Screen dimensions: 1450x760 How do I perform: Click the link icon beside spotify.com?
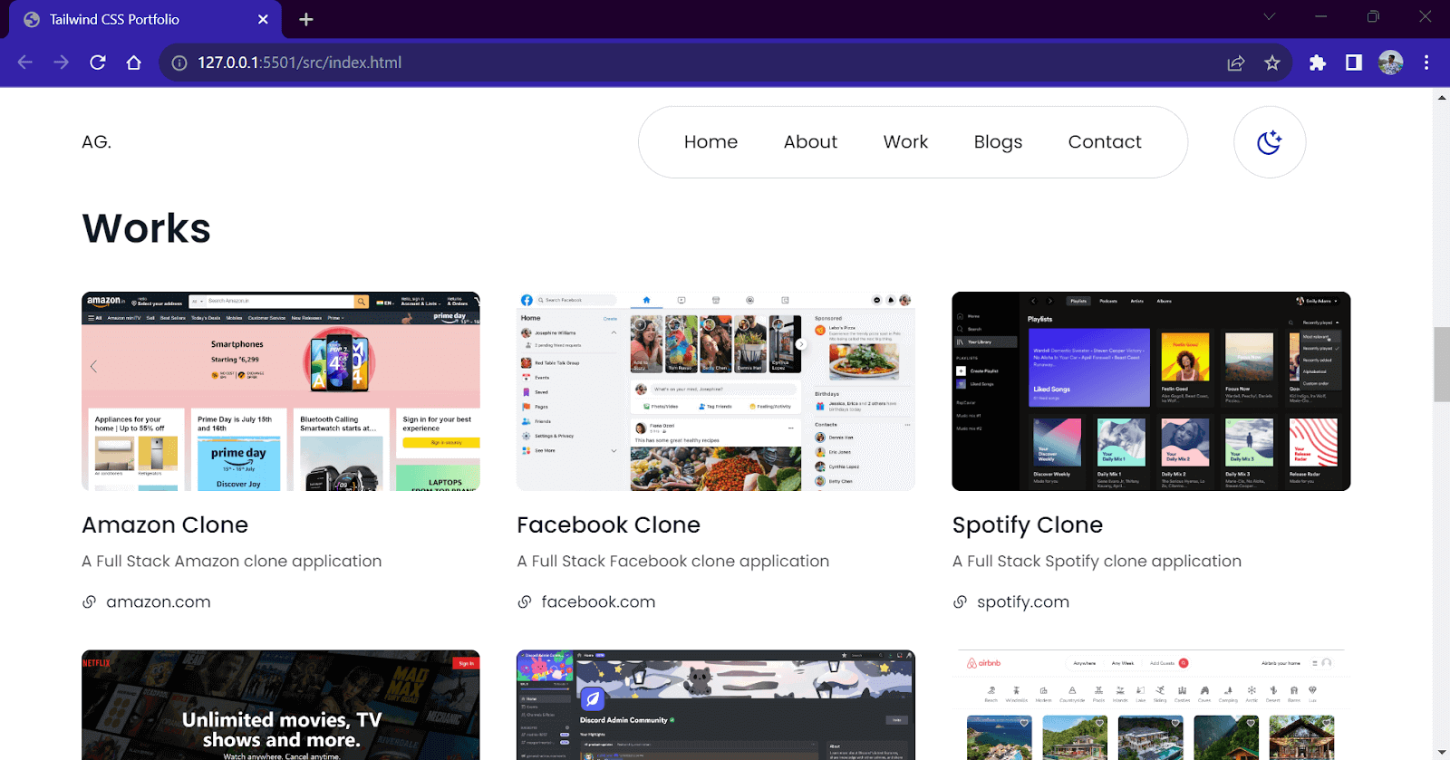[960, 601]
